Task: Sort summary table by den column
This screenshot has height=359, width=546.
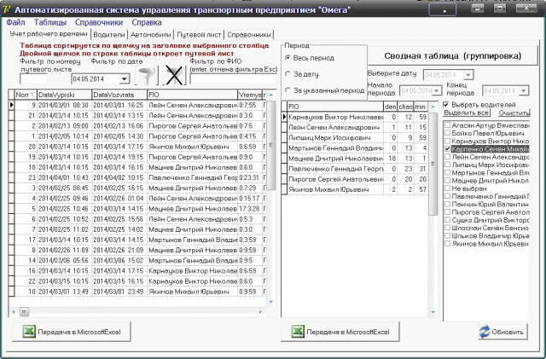Action: pos(391,107)
